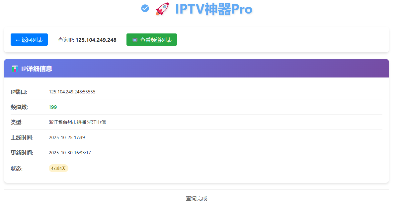The image size is (399, 203).
Task: Click the 返回列表 back button
Action: click(x=29, y=39)
